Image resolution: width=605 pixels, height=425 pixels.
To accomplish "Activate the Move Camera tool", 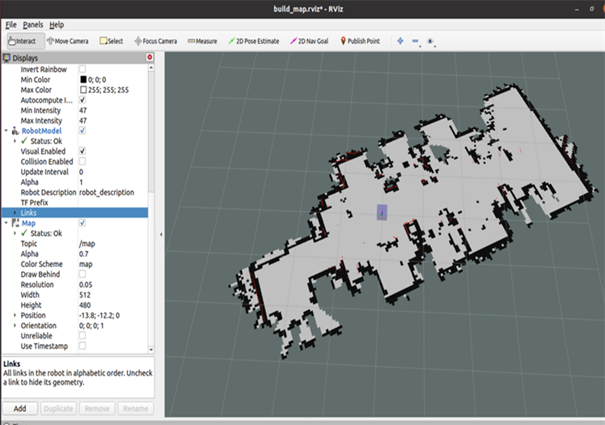I will (x=67, y=40).
